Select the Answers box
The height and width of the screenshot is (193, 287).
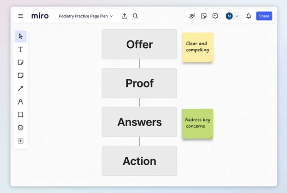[x=140, y=122]
